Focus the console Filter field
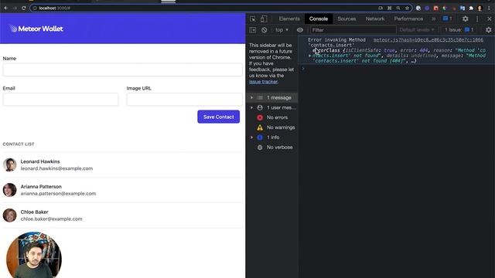This screenshot has width=495, height=278. coord(353,30)
